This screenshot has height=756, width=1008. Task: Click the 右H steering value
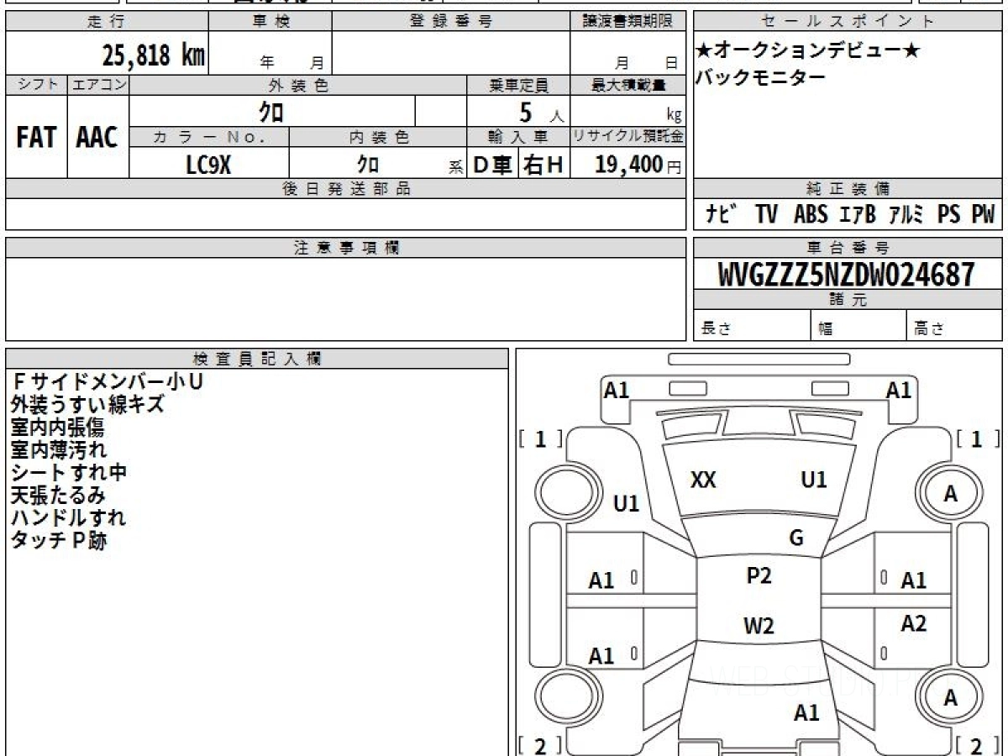[543, 165]
